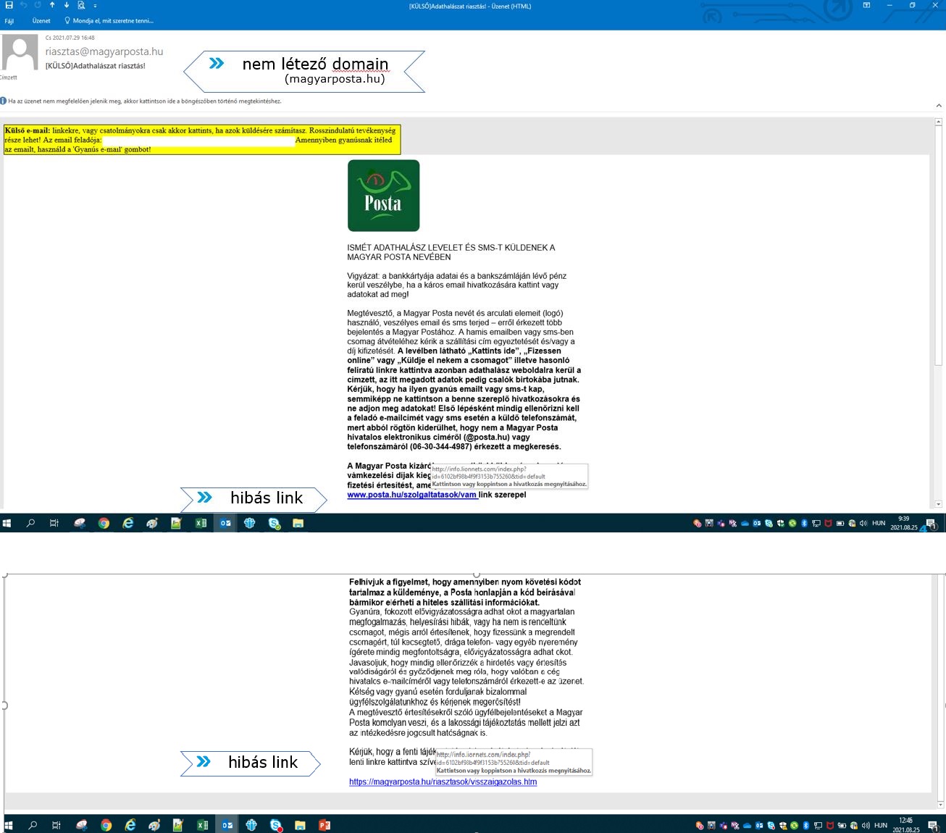Toggle the speaker volume icon in system tray

pos(863,523)
